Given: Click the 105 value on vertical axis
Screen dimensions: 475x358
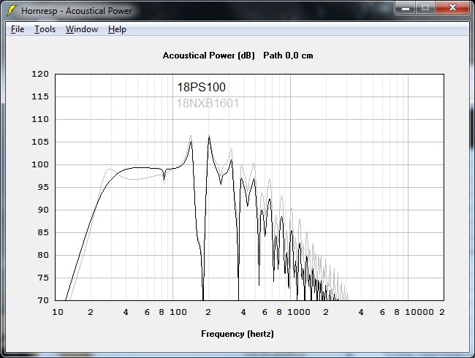Looking at the screenshot, I should (x=40, y=142).
